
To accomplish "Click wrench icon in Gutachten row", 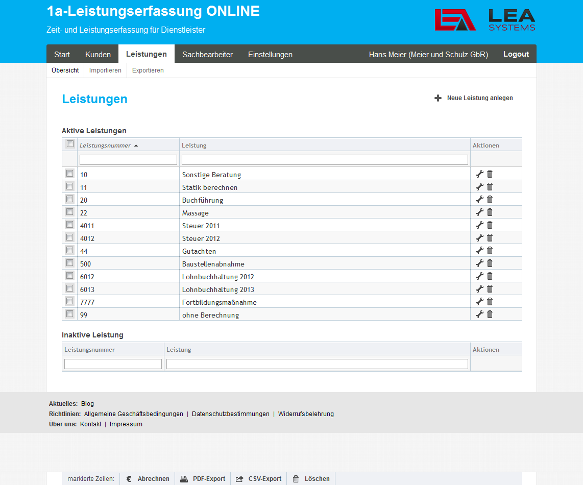I will 479,250.
